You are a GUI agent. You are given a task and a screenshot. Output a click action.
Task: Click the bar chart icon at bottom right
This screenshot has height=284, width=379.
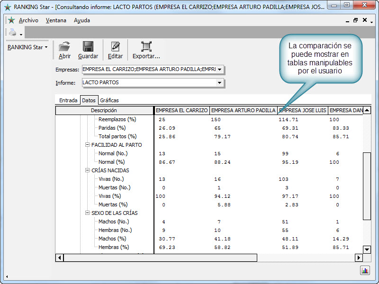coord(365,270)
